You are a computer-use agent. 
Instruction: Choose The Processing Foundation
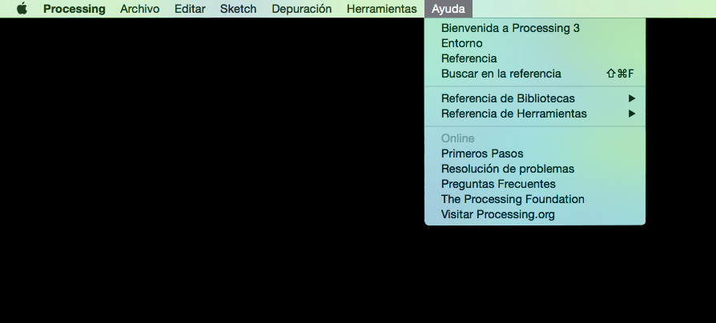point(513,199)
